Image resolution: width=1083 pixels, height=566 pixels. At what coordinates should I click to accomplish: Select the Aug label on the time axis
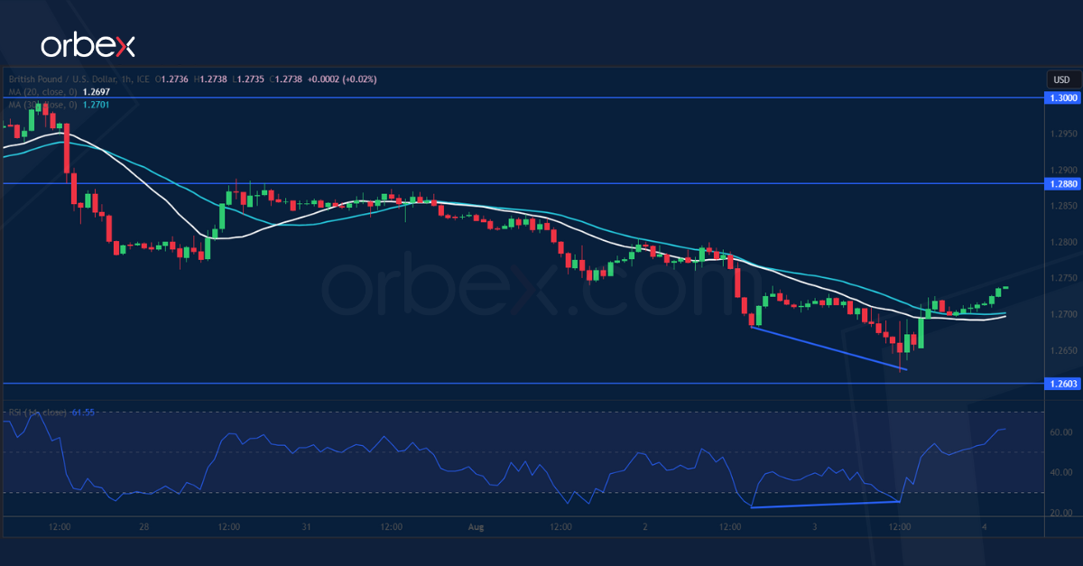(x=476, y=526)
